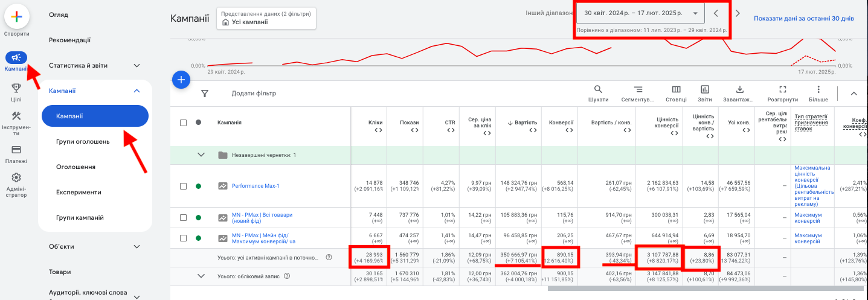Viewport: 868px width, 300px height.
Task: Open the Administrator gear icon
Action: (16, 177)
